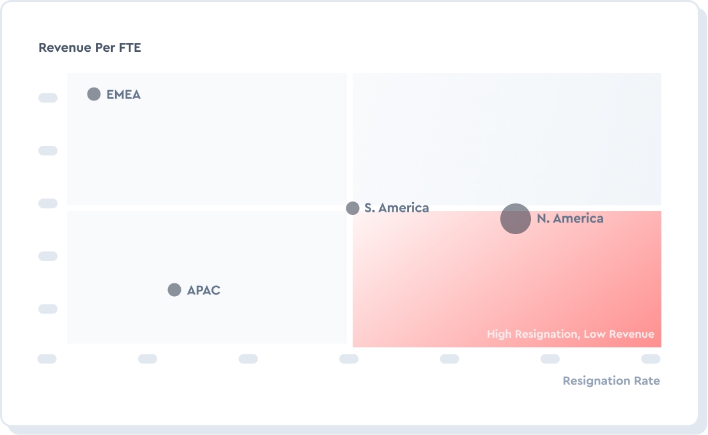Click the rightmost x-axis tick placeholder

650,359
